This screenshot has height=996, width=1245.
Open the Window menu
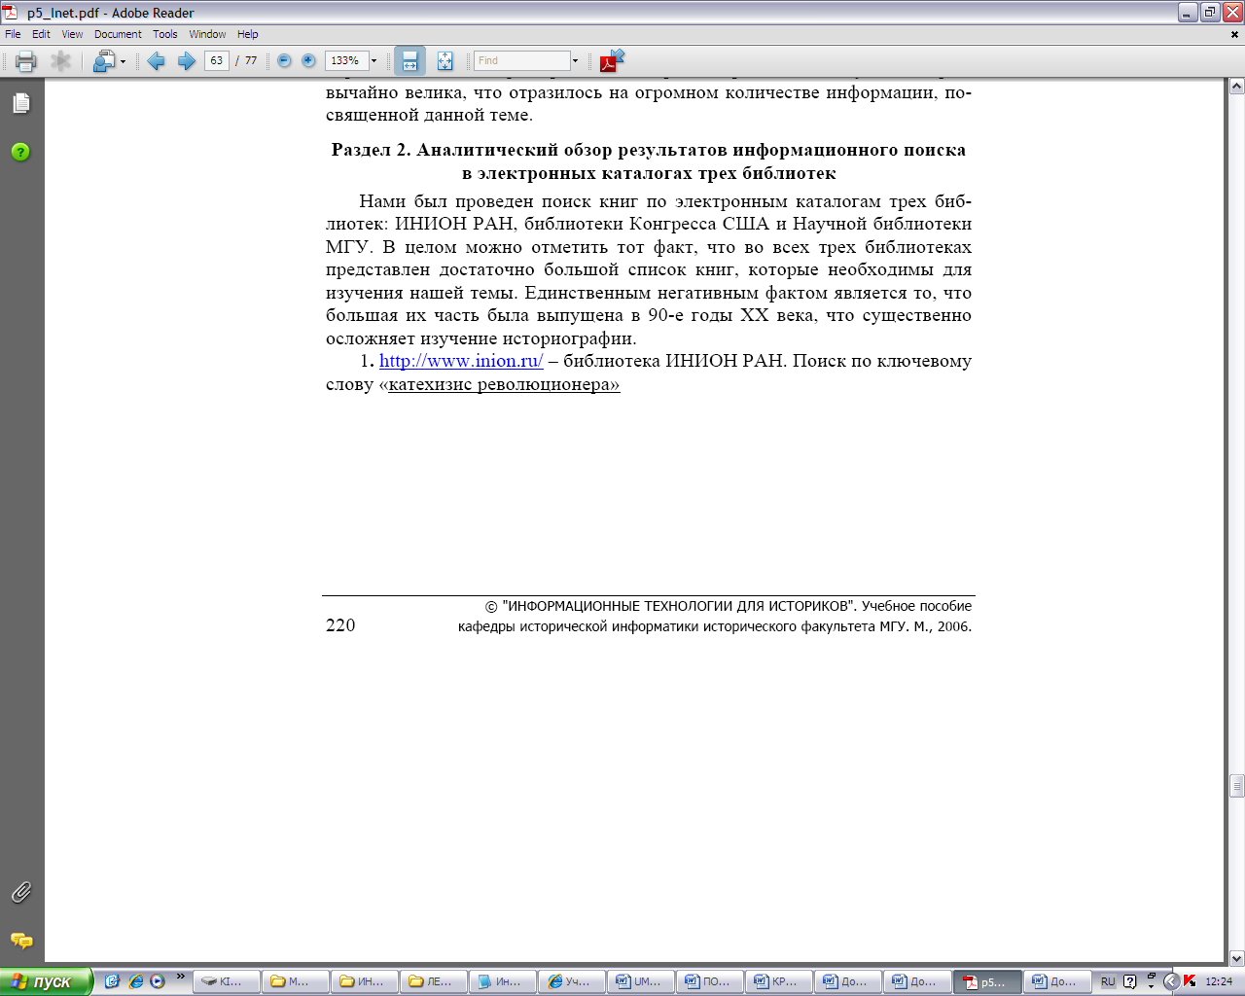207,34
